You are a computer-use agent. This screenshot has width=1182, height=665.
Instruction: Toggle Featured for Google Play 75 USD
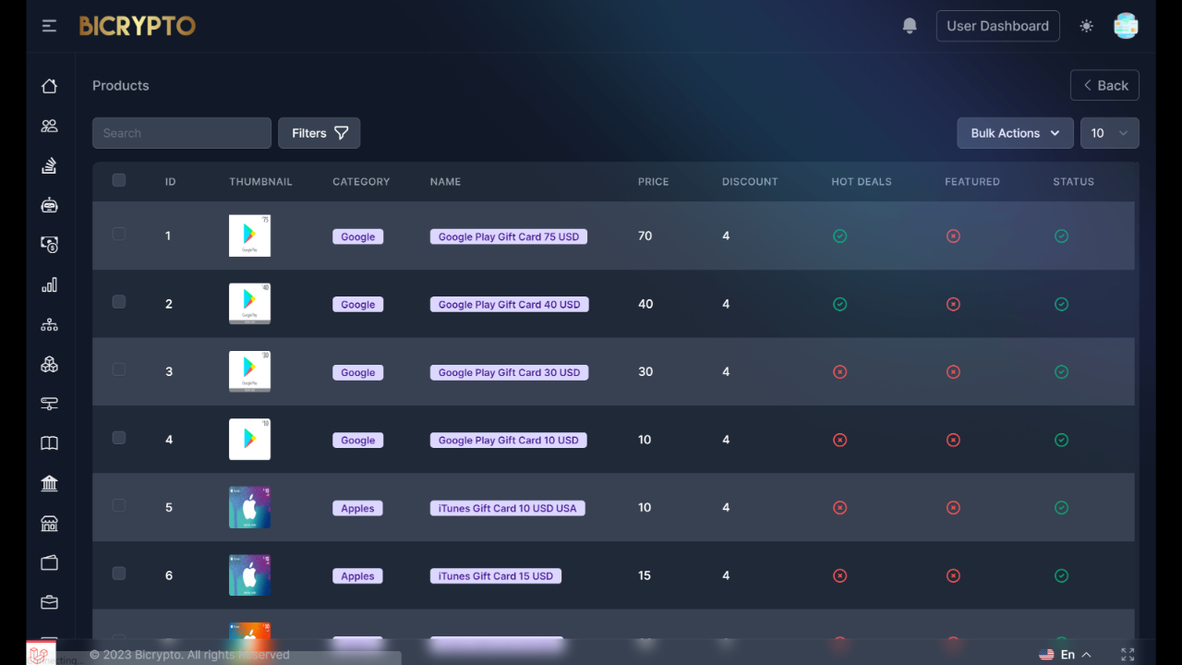point(953,236)
